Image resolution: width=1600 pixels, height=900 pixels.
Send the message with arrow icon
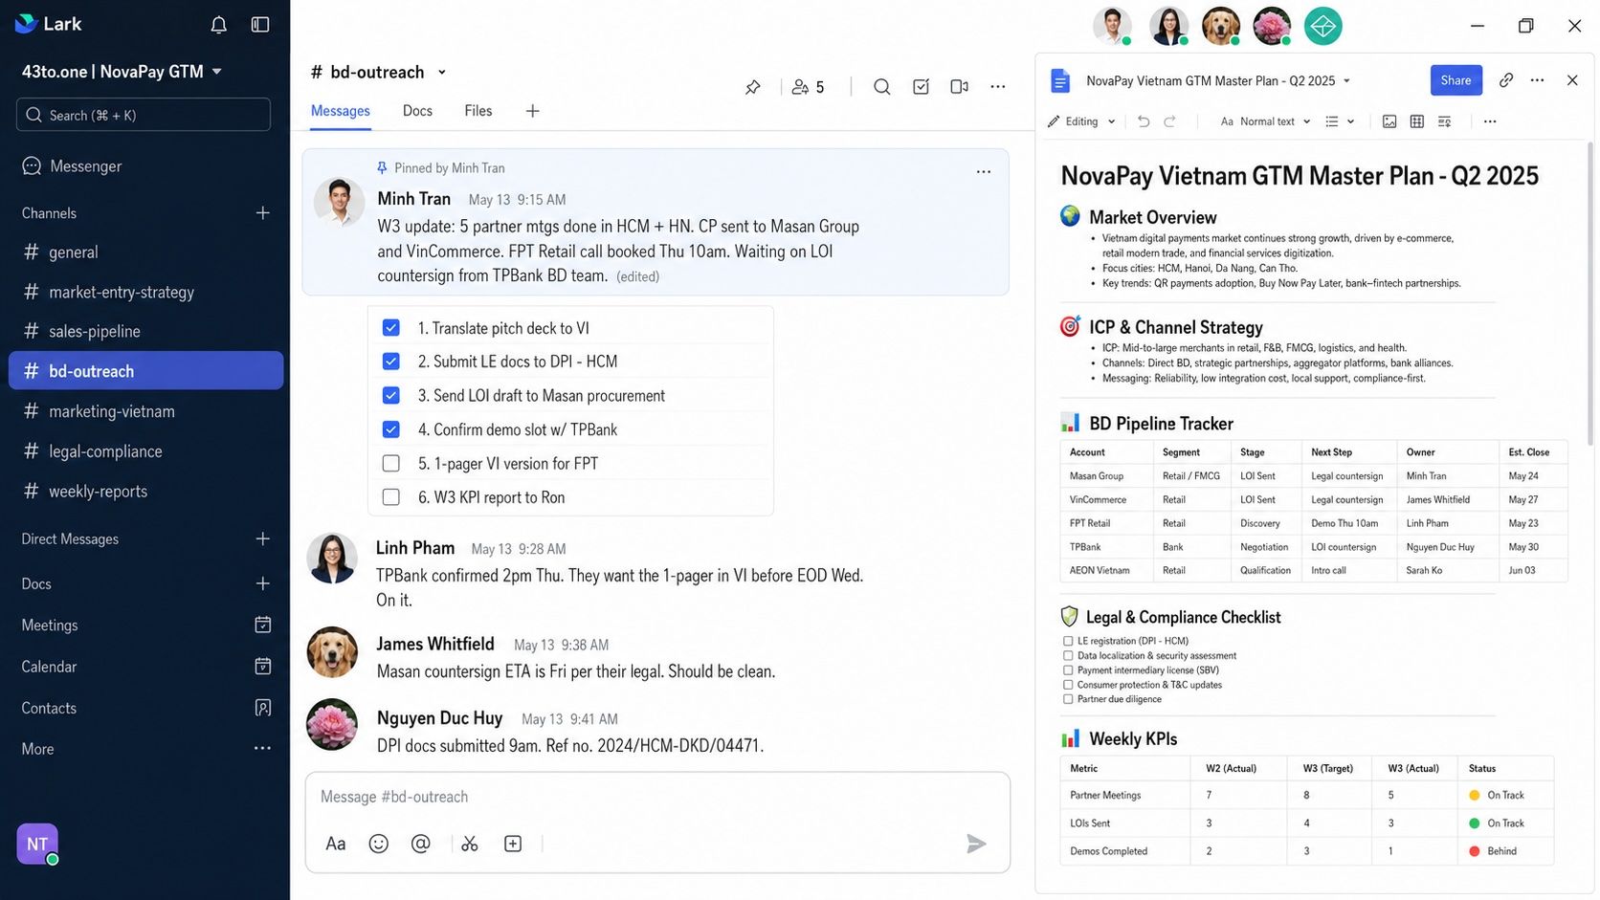pyautogui.click(x=976, y=844)
